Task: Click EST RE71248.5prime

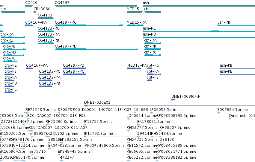Action: (x=40, y=110)
